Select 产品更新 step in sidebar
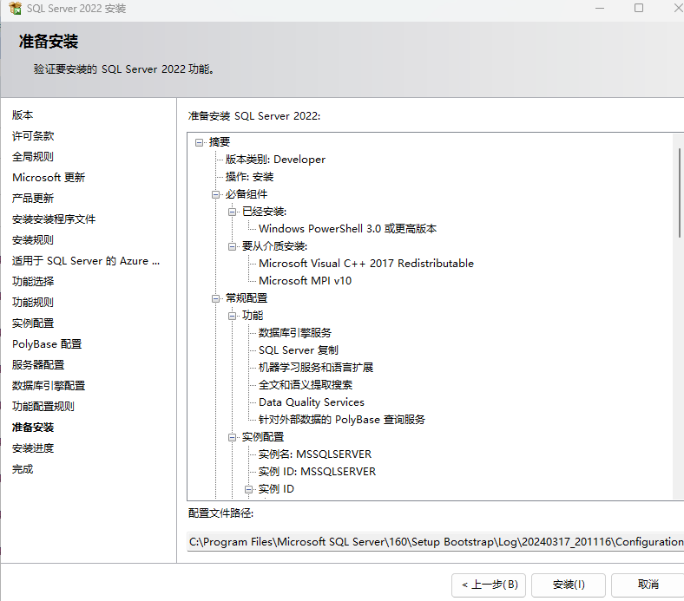The height and width of the screenshot is (601, 684). pos(33,199)
